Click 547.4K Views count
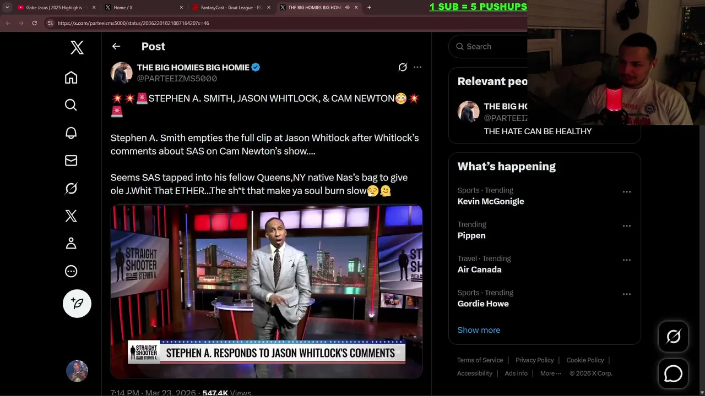The image size is (705, 396). [226, 393]
